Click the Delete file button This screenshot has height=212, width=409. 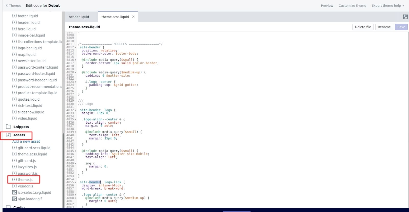coord(363,27)
